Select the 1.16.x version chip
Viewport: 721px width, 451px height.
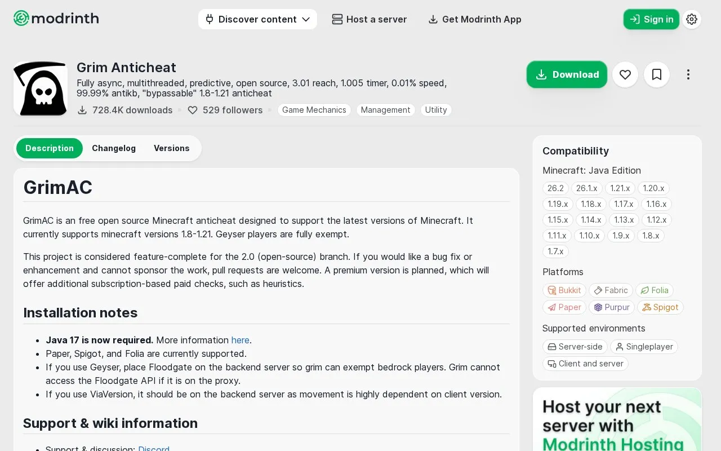coord(656,204)
